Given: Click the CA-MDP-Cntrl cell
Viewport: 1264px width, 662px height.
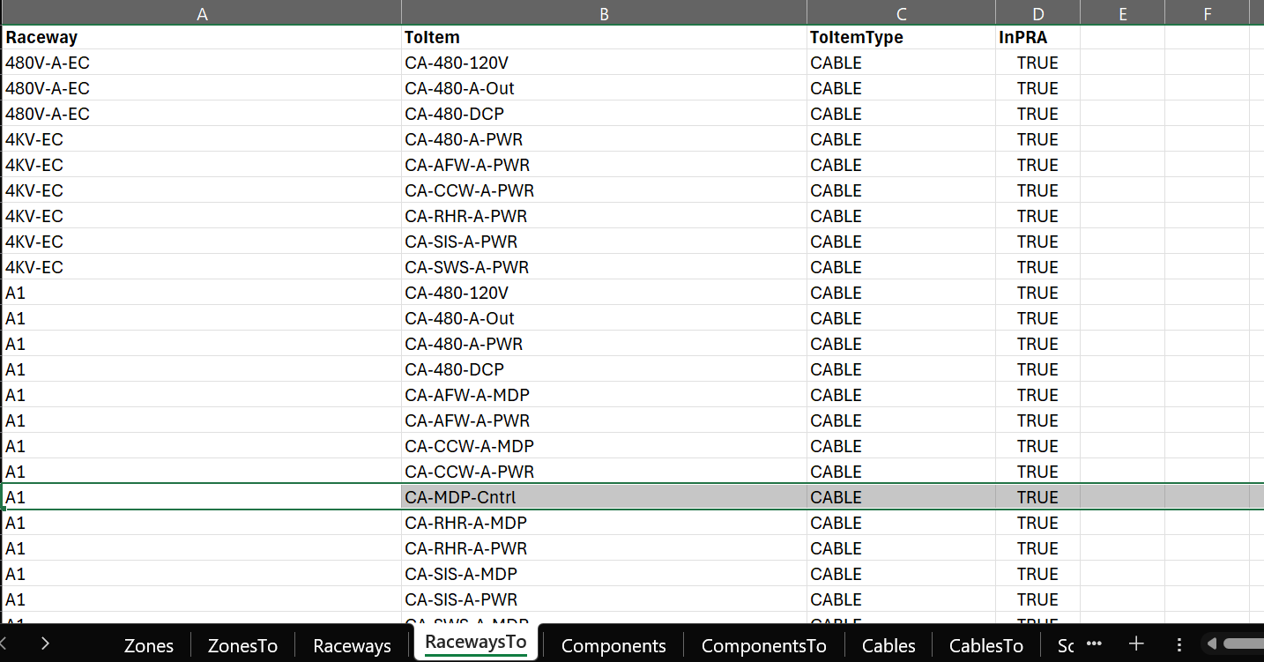Looking at the screenshot, I should (x=604, y=497).
